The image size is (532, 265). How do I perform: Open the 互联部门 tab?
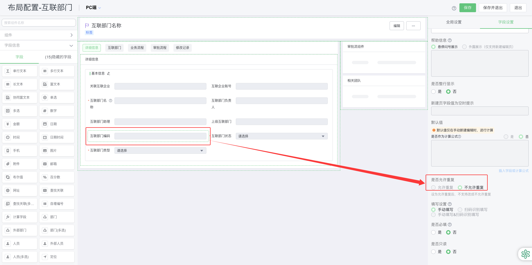click(x=114, y=48)
